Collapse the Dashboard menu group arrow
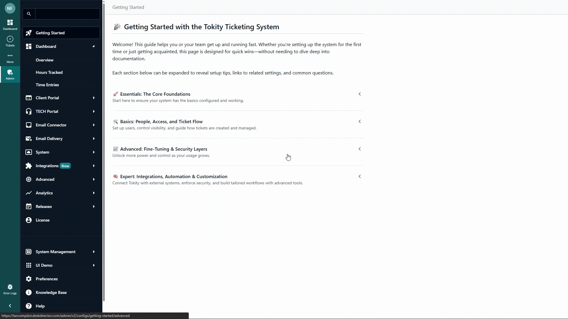568x319 pixels. 93,46
